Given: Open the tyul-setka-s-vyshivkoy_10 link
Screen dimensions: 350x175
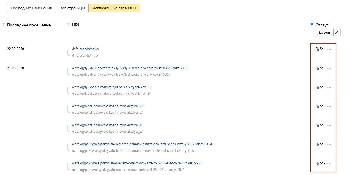Looking at the screenshot, I should 112,87.
